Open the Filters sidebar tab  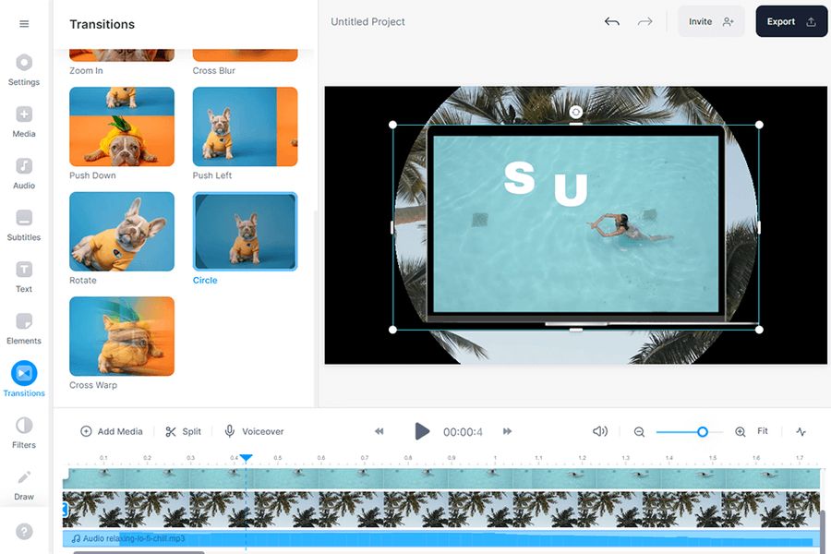[x=24, y=431]
